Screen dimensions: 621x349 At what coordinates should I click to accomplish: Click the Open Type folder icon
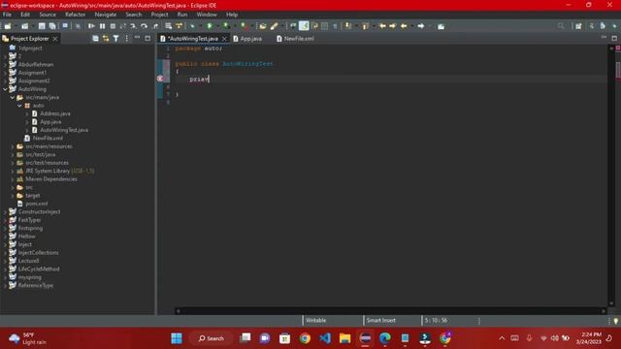(x=263, y=26)
